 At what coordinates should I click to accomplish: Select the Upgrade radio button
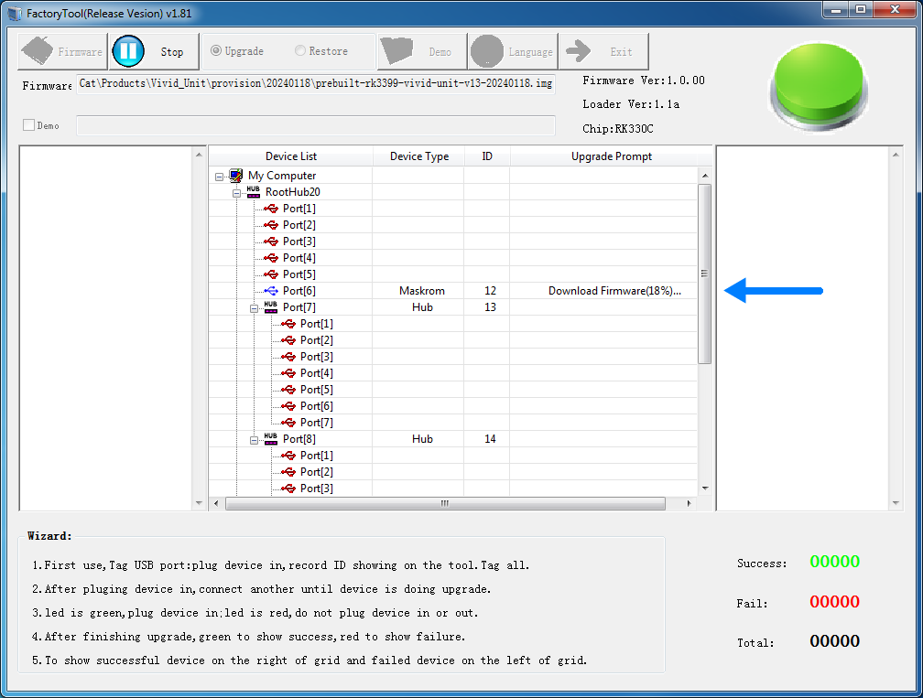tap(216, 51)
